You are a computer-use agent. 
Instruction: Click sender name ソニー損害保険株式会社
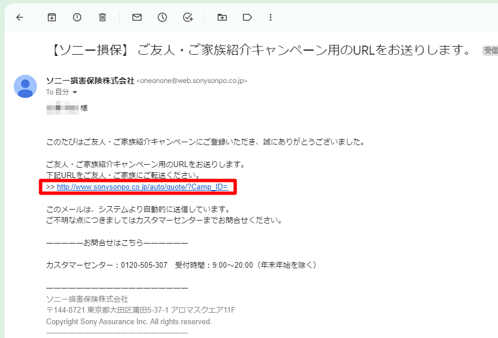click(x=90, y=81)
